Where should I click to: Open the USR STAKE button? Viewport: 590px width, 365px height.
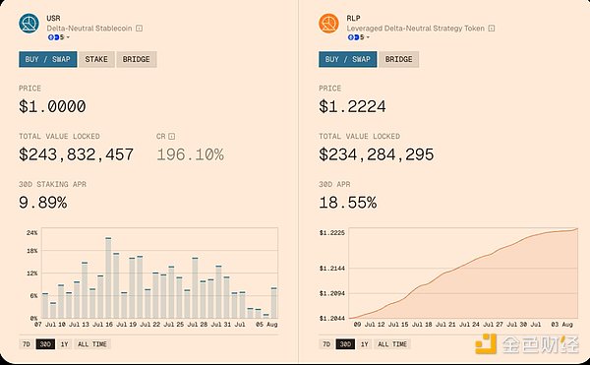pyautogui.click(x=96, y=59)
